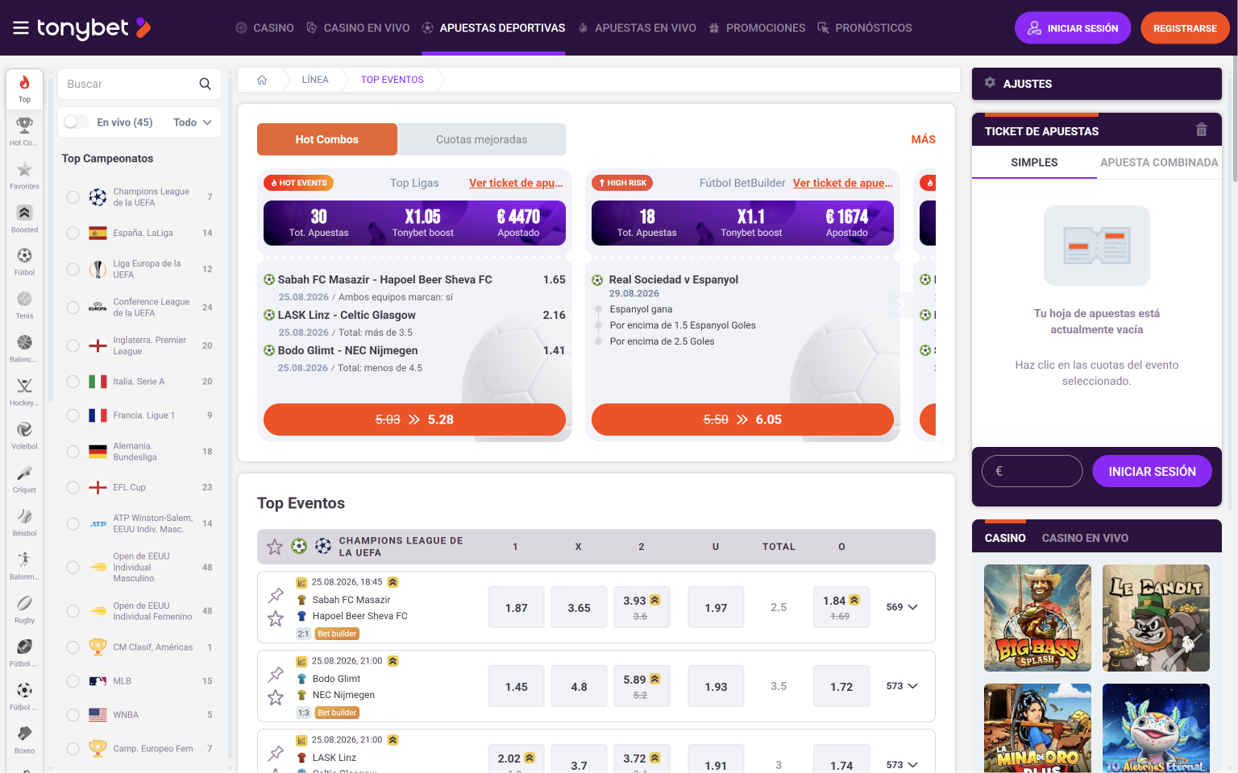The image size is (1238, 773).
Task: Go to Línea breadcrumb
Action: coord(315,80)
